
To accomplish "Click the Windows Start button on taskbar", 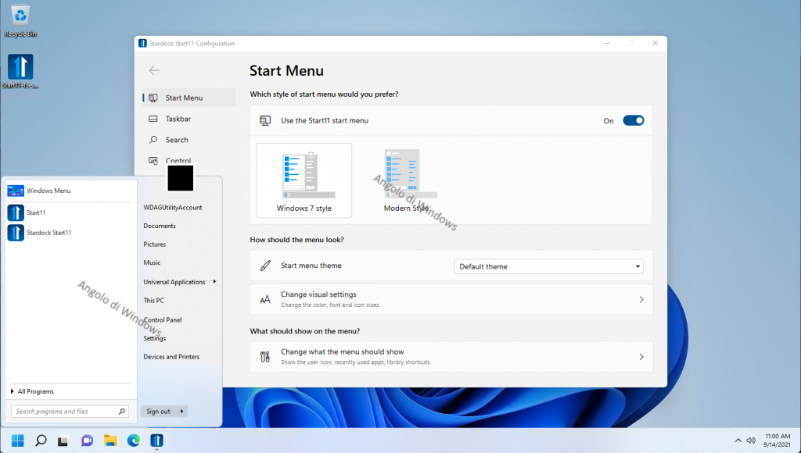I will click(x=18, y=441).
